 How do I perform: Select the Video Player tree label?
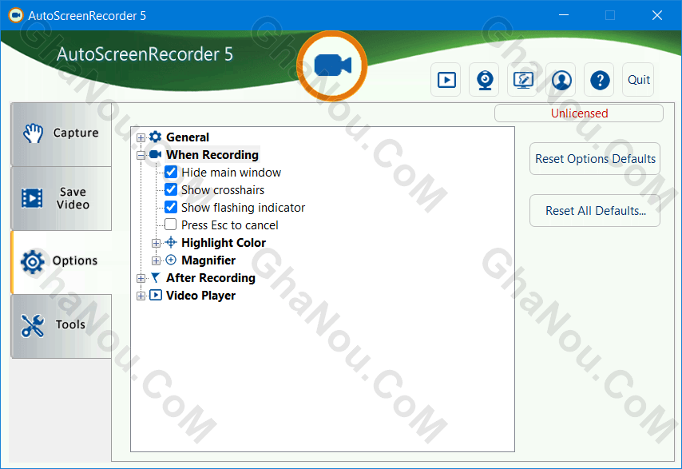tap(200, 296)
